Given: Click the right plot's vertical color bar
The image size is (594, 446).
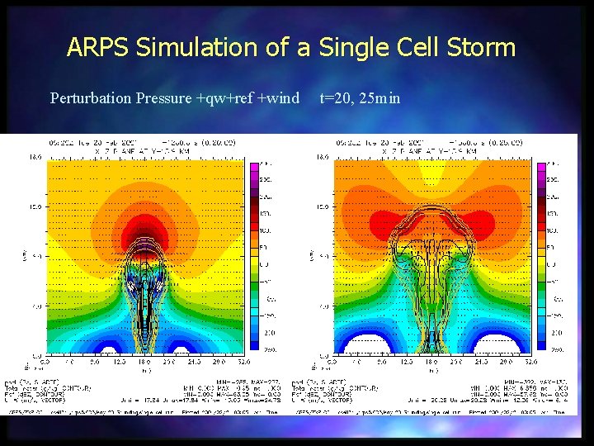Looking at the screenshot, I should (541, 256).
